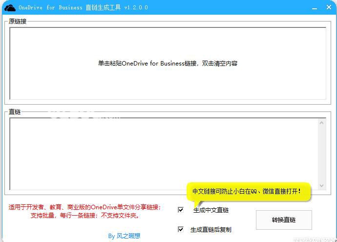Minimize the OneDrive tool window
Viewport: 337px width, 242px height.
pyautogui.click(x=315, y=8)
